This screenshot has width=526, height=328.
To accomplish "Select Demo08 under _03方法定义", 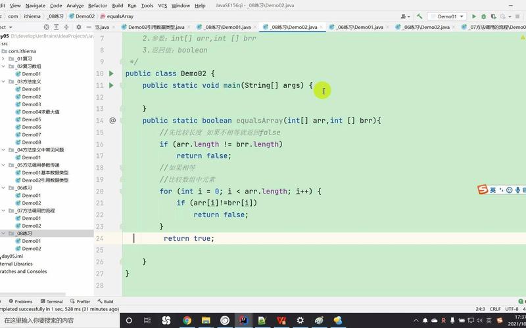I will pos(32,142).
